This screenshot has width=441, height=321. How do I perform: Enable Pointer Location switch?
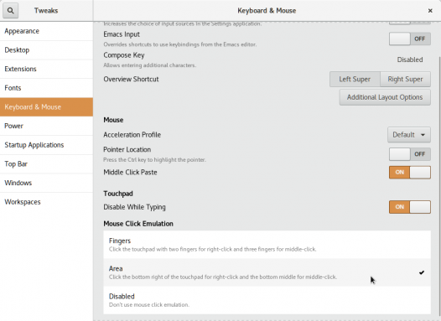[x=409, y=154]
